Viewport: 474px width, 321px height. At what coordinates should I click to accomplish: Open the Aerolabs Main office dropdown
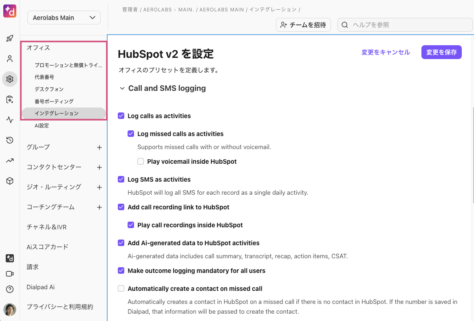coord(64,18)
